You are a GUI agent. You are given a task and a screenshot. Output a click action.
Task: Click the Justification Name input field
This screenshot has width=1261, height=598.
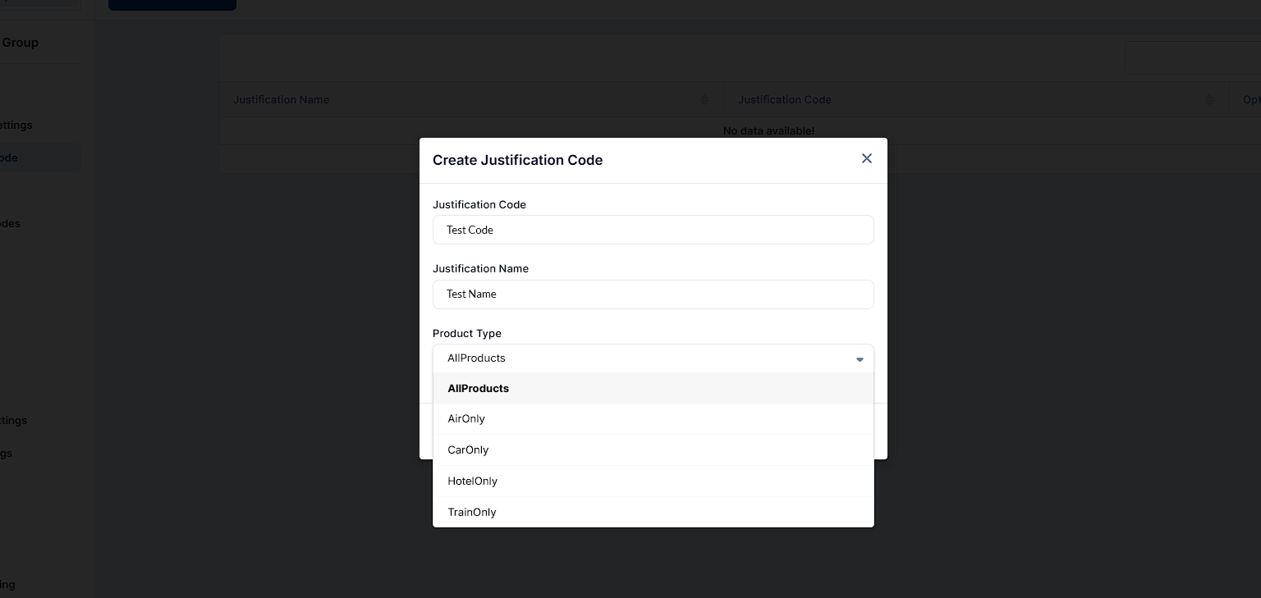(653, 294)
